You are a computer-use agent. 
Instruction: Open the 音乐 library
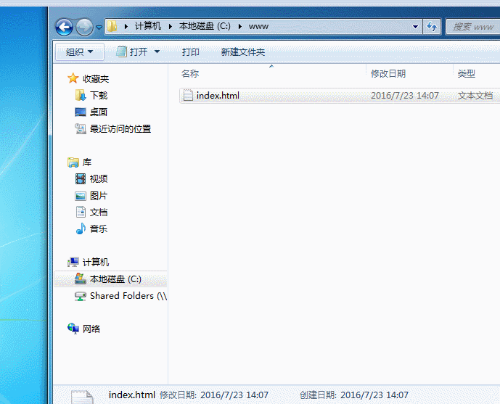(x=99, y=228)
